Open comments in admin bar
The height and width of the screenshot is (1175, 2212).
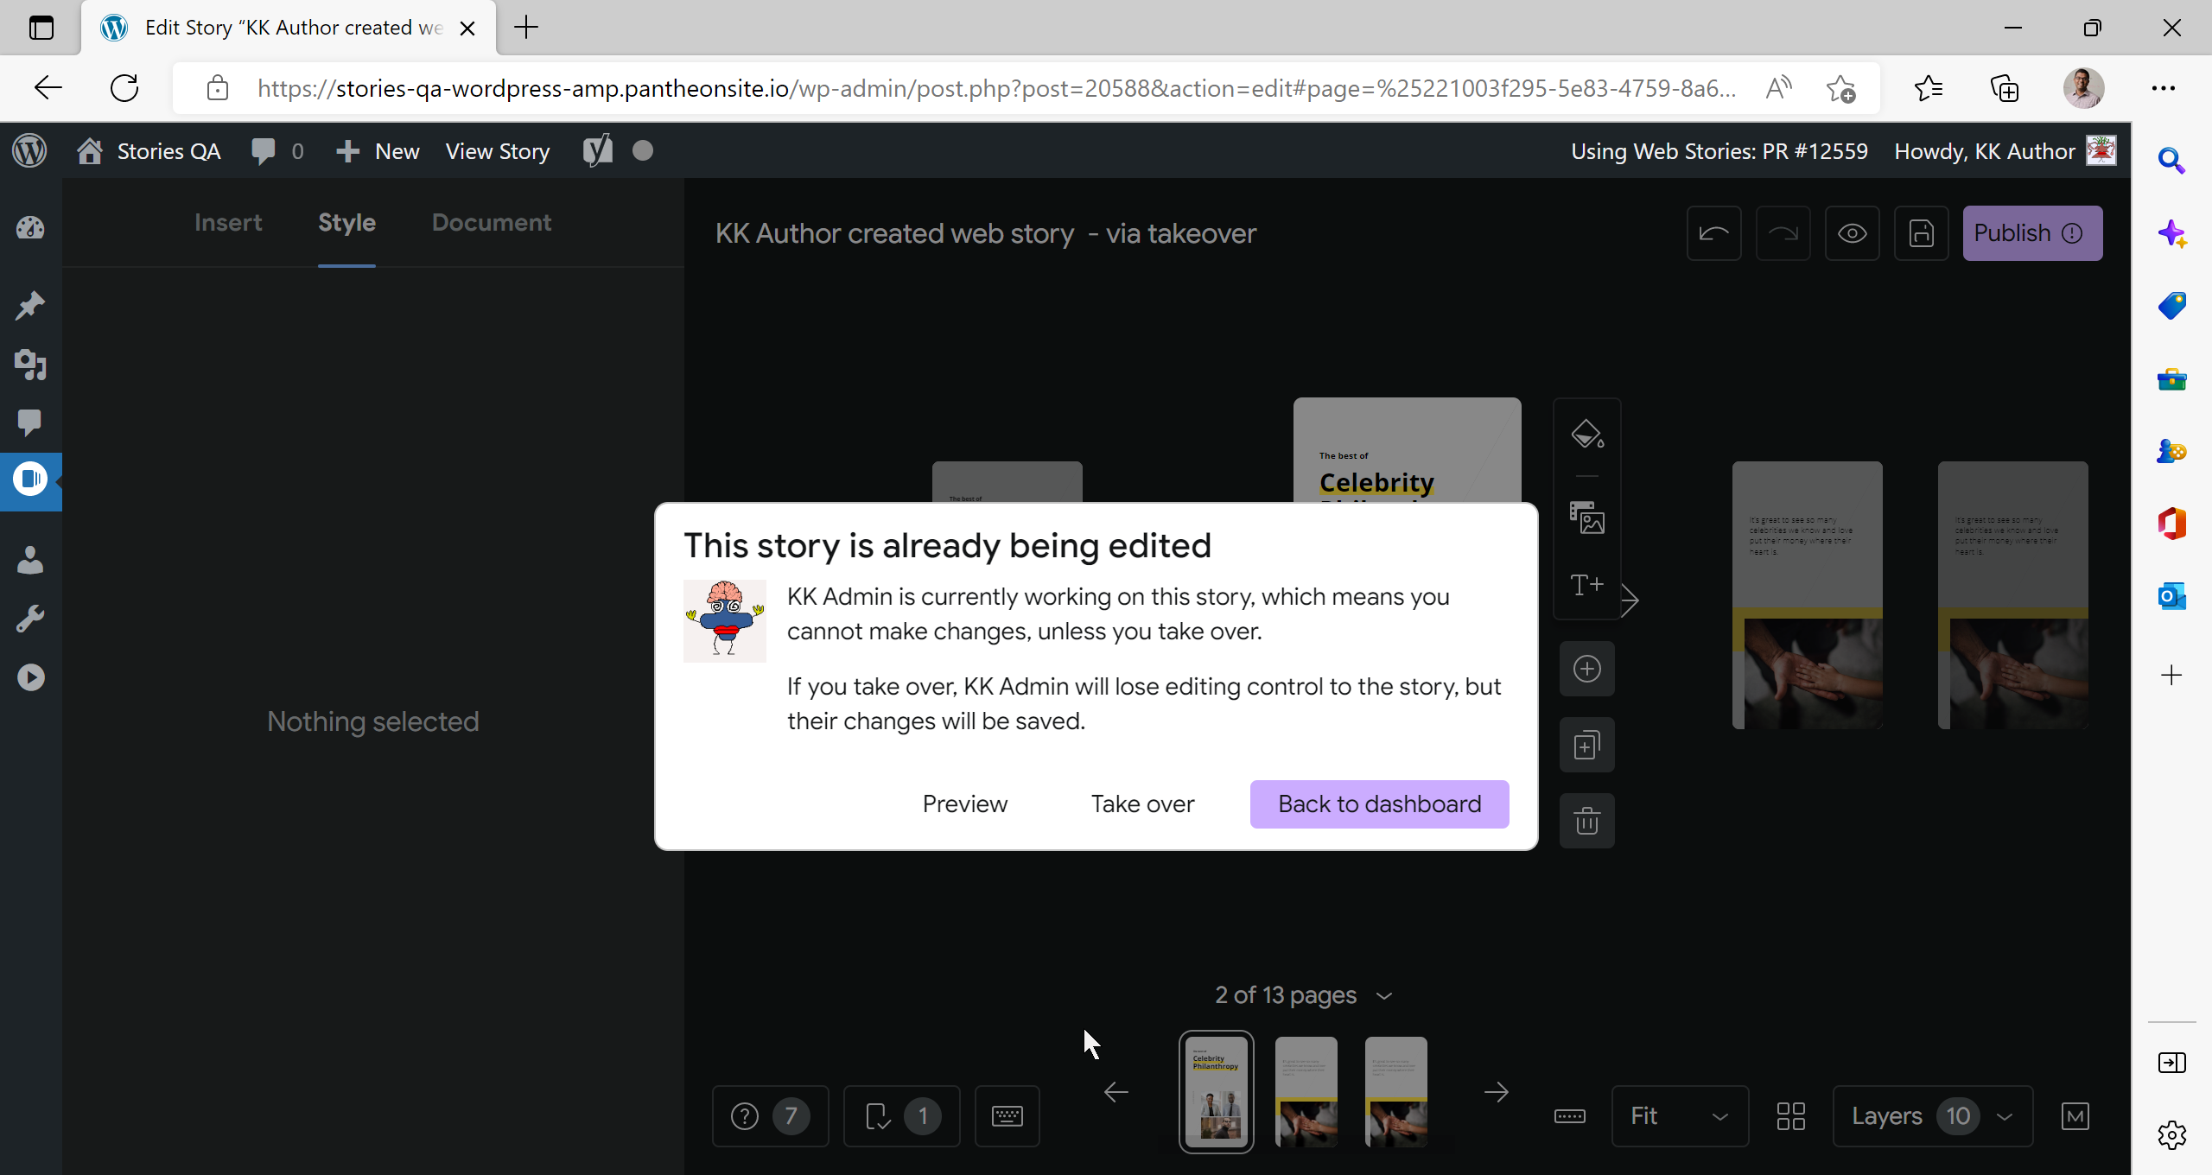tap(276, 151)
